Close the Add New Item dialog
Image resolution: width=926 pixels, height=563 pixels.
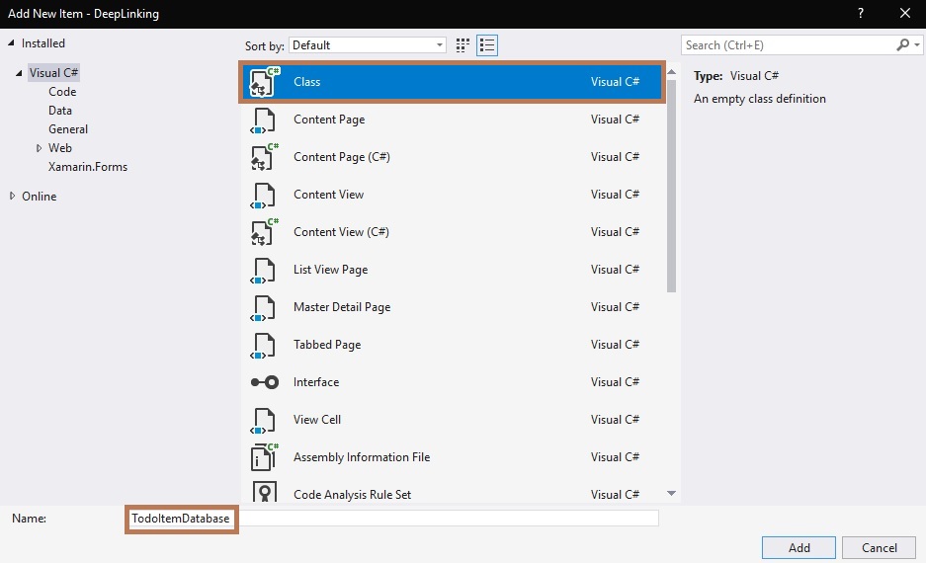point(904,13)
